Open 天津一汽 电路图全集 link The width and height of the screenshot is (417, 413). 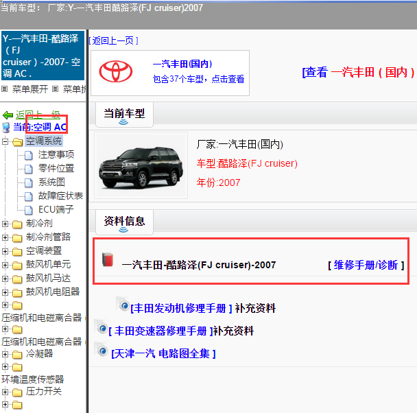point(163,354)
